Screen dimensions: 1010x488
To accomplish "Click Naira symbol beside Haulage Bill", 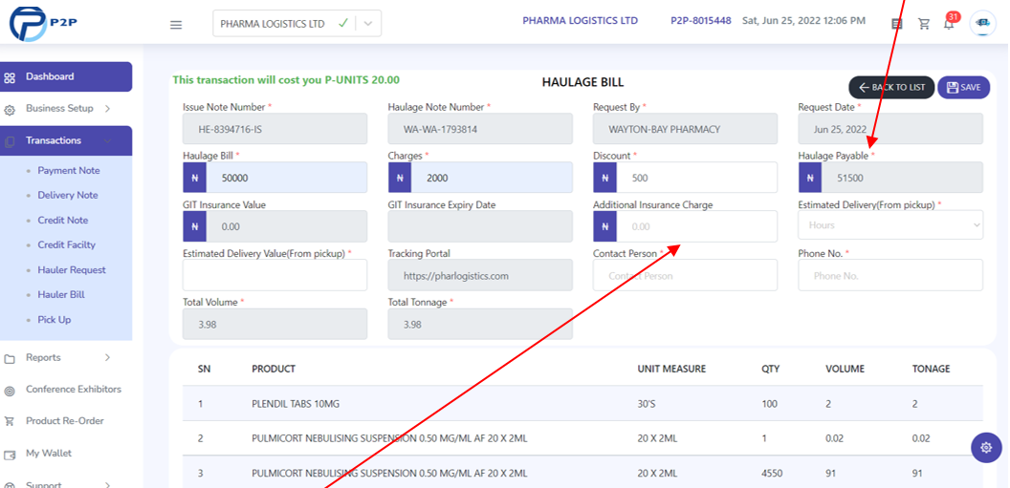I will [x=194, y=178].
